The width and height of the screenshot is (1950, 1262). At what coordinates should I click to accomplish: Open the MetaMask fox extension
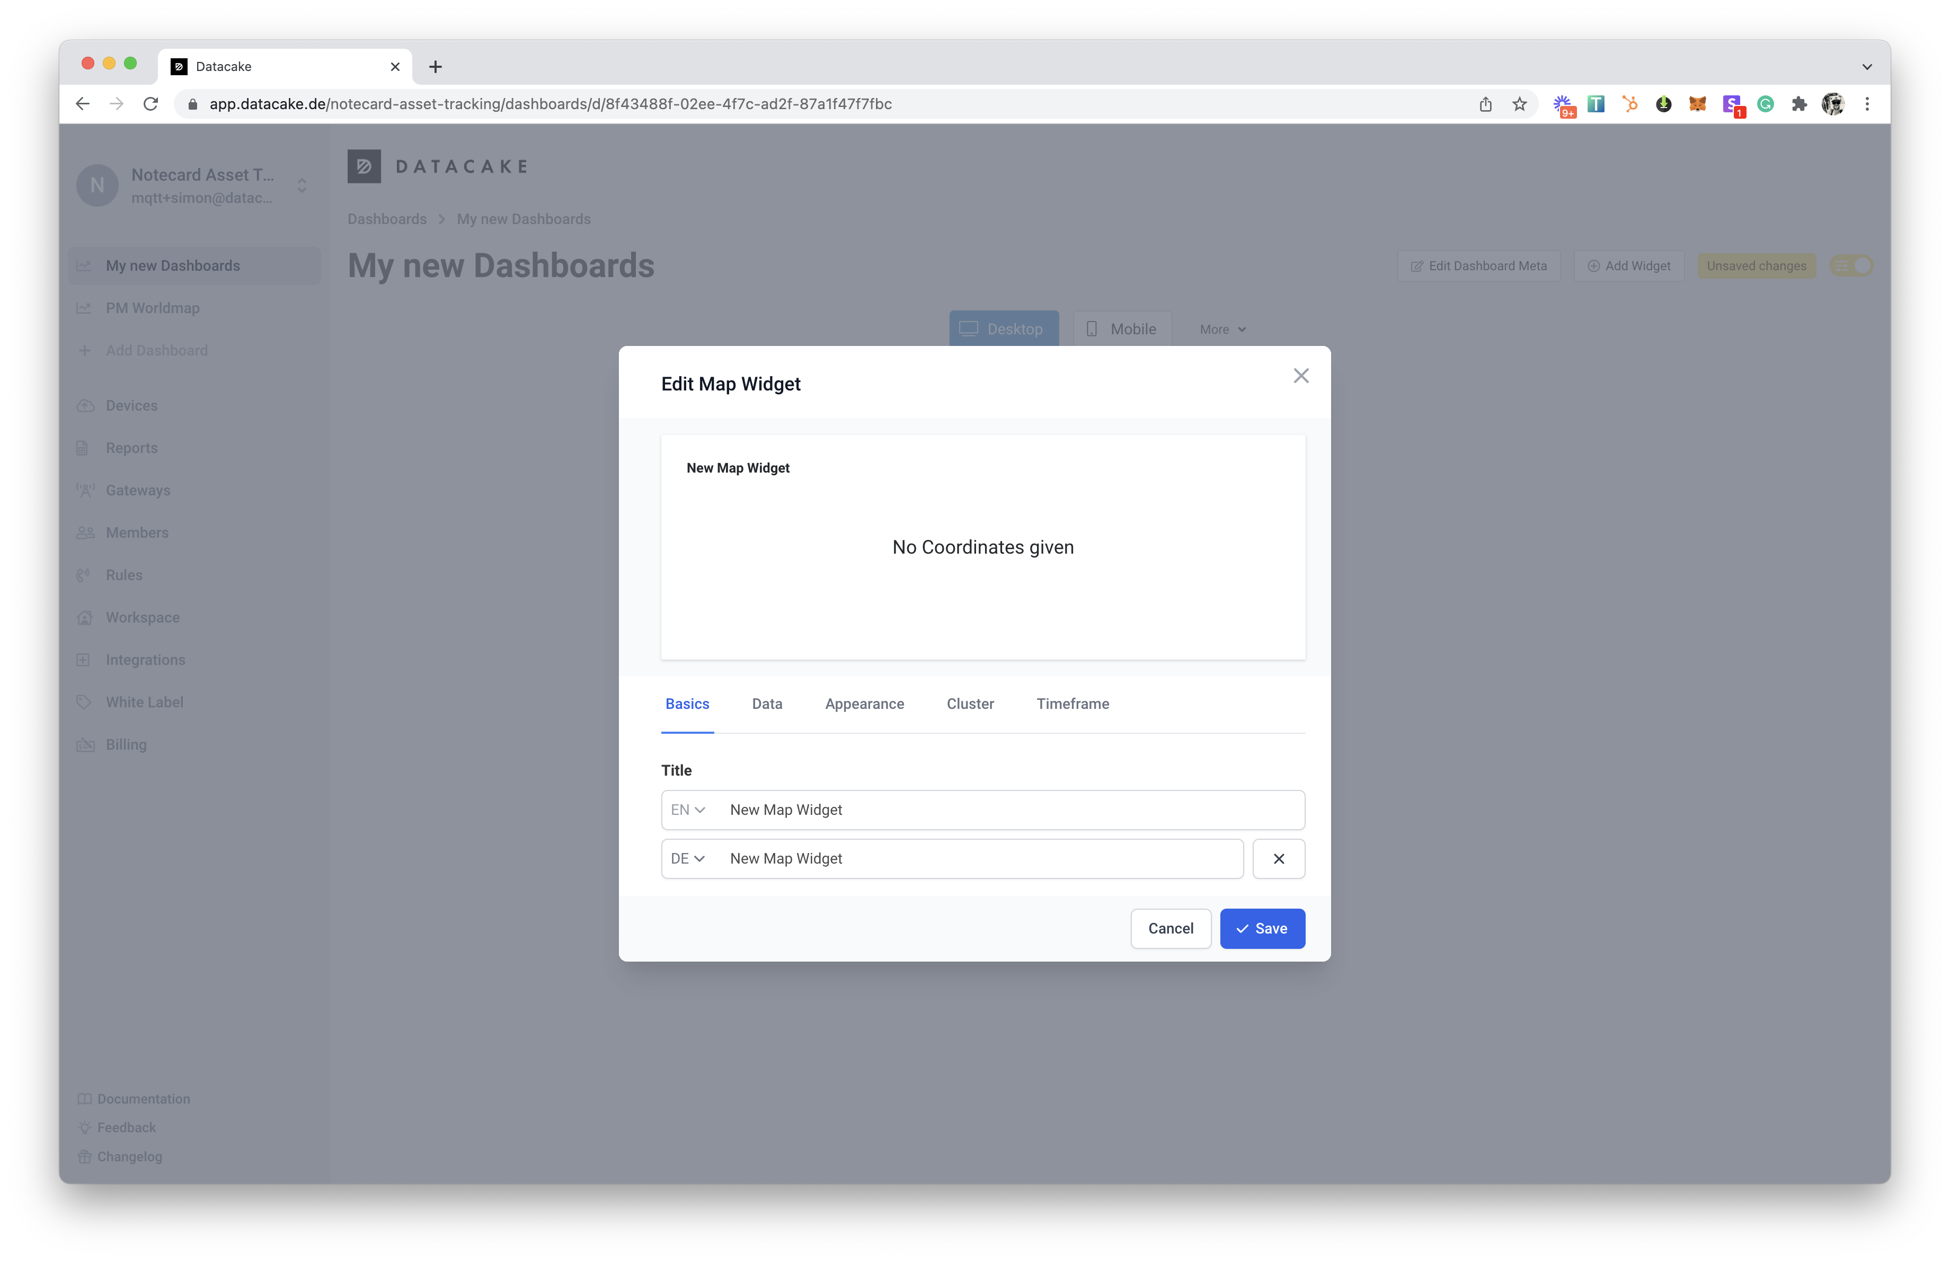click(x=1698, y=104)
